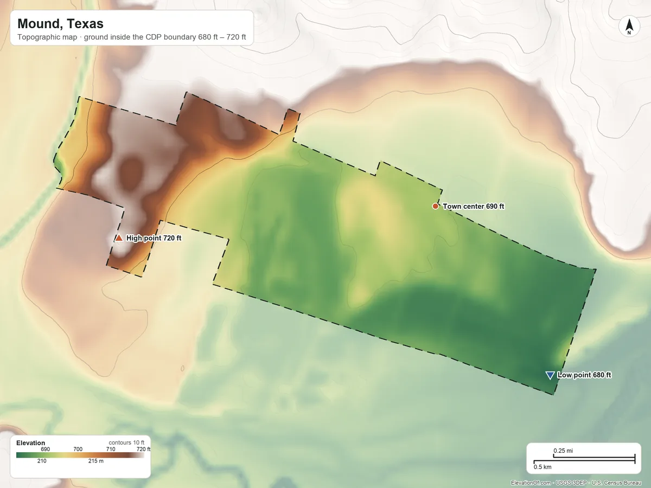Image resolution: width=651 pixels, height=488 pixels.
Task: Click the High point red triangle marker
Action: (x=119, y=237)
